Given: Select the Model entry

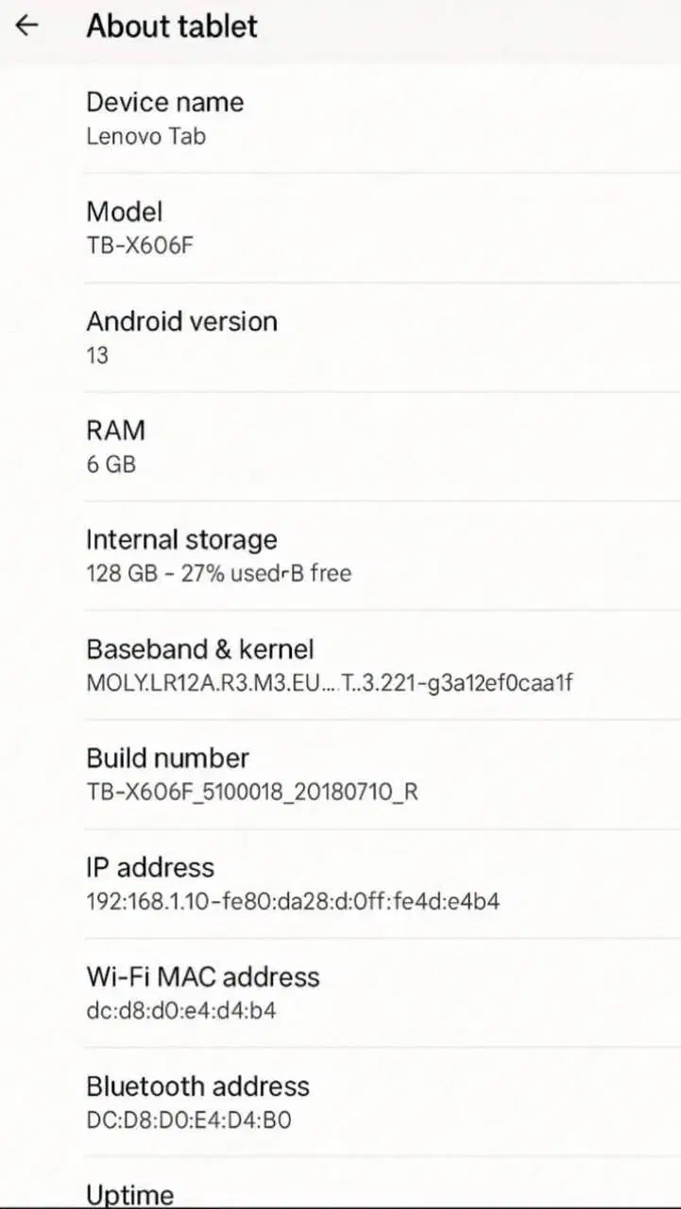Looking at the screenshot, I should coord(125,212).
